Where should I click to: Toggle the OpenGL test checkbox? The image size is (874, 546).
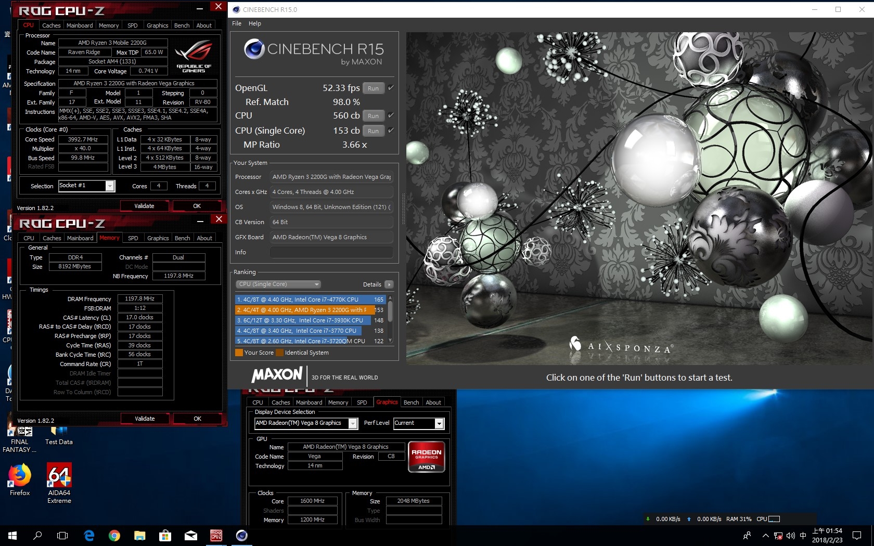(391, 88)
